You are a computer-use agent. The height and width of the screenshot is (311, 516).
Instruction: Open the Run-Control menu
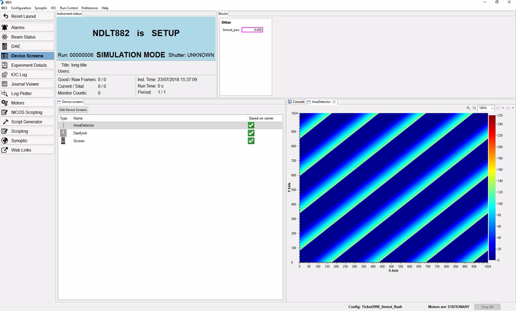[x=69, y=8]
